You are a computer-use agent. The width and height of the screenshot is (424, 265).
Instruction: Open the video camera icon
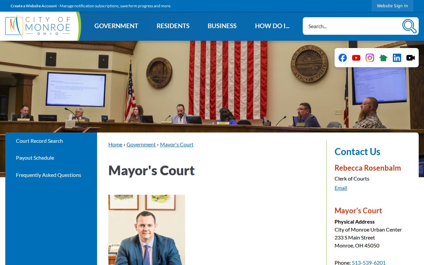(410, 58)
